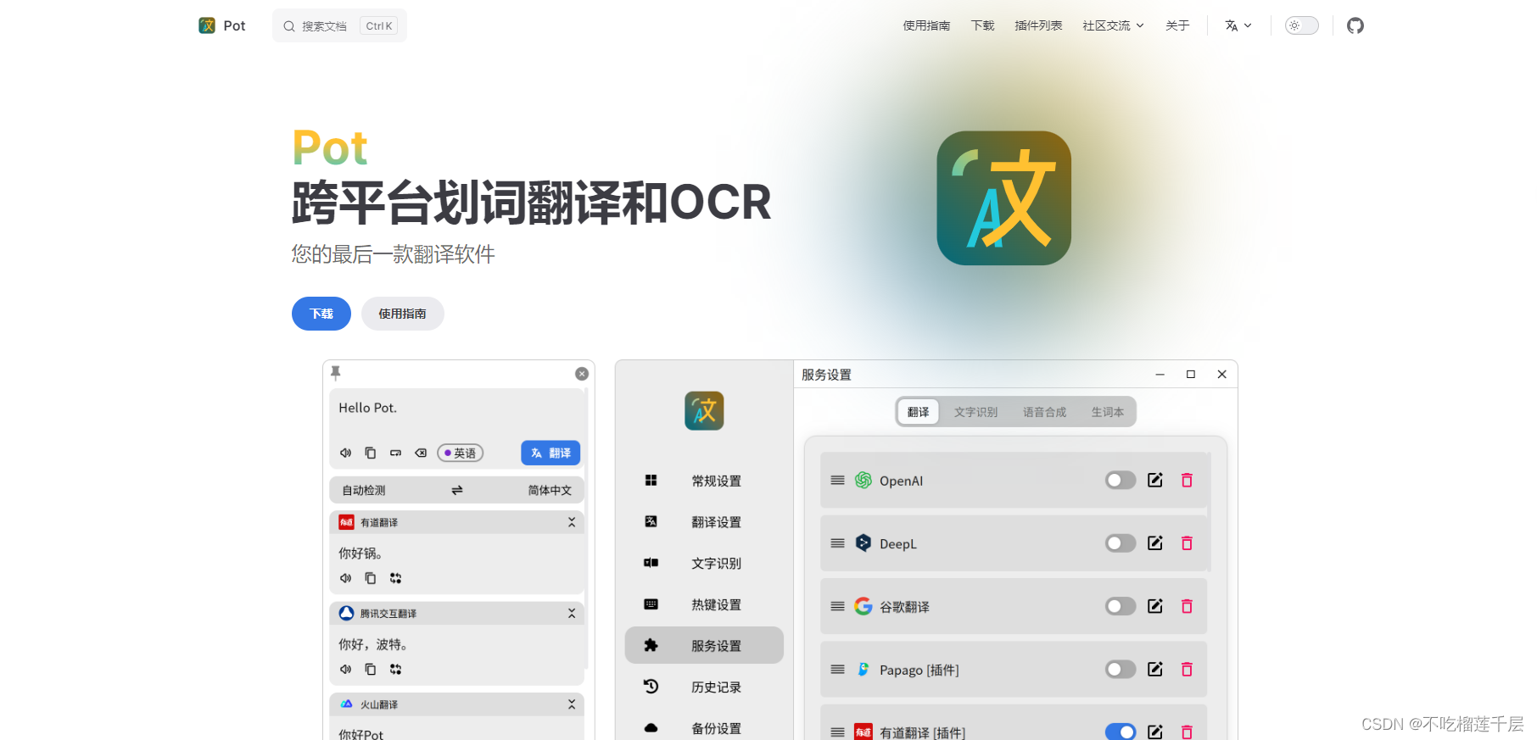This screenshot has height=740, width=1537.
Task: Toggle the light/dark theme switch
Action: [x=1301, y=25]
